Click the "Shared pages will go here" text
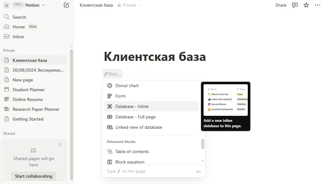This screenshot has width=323, height=184. click(x=34, y=162)
